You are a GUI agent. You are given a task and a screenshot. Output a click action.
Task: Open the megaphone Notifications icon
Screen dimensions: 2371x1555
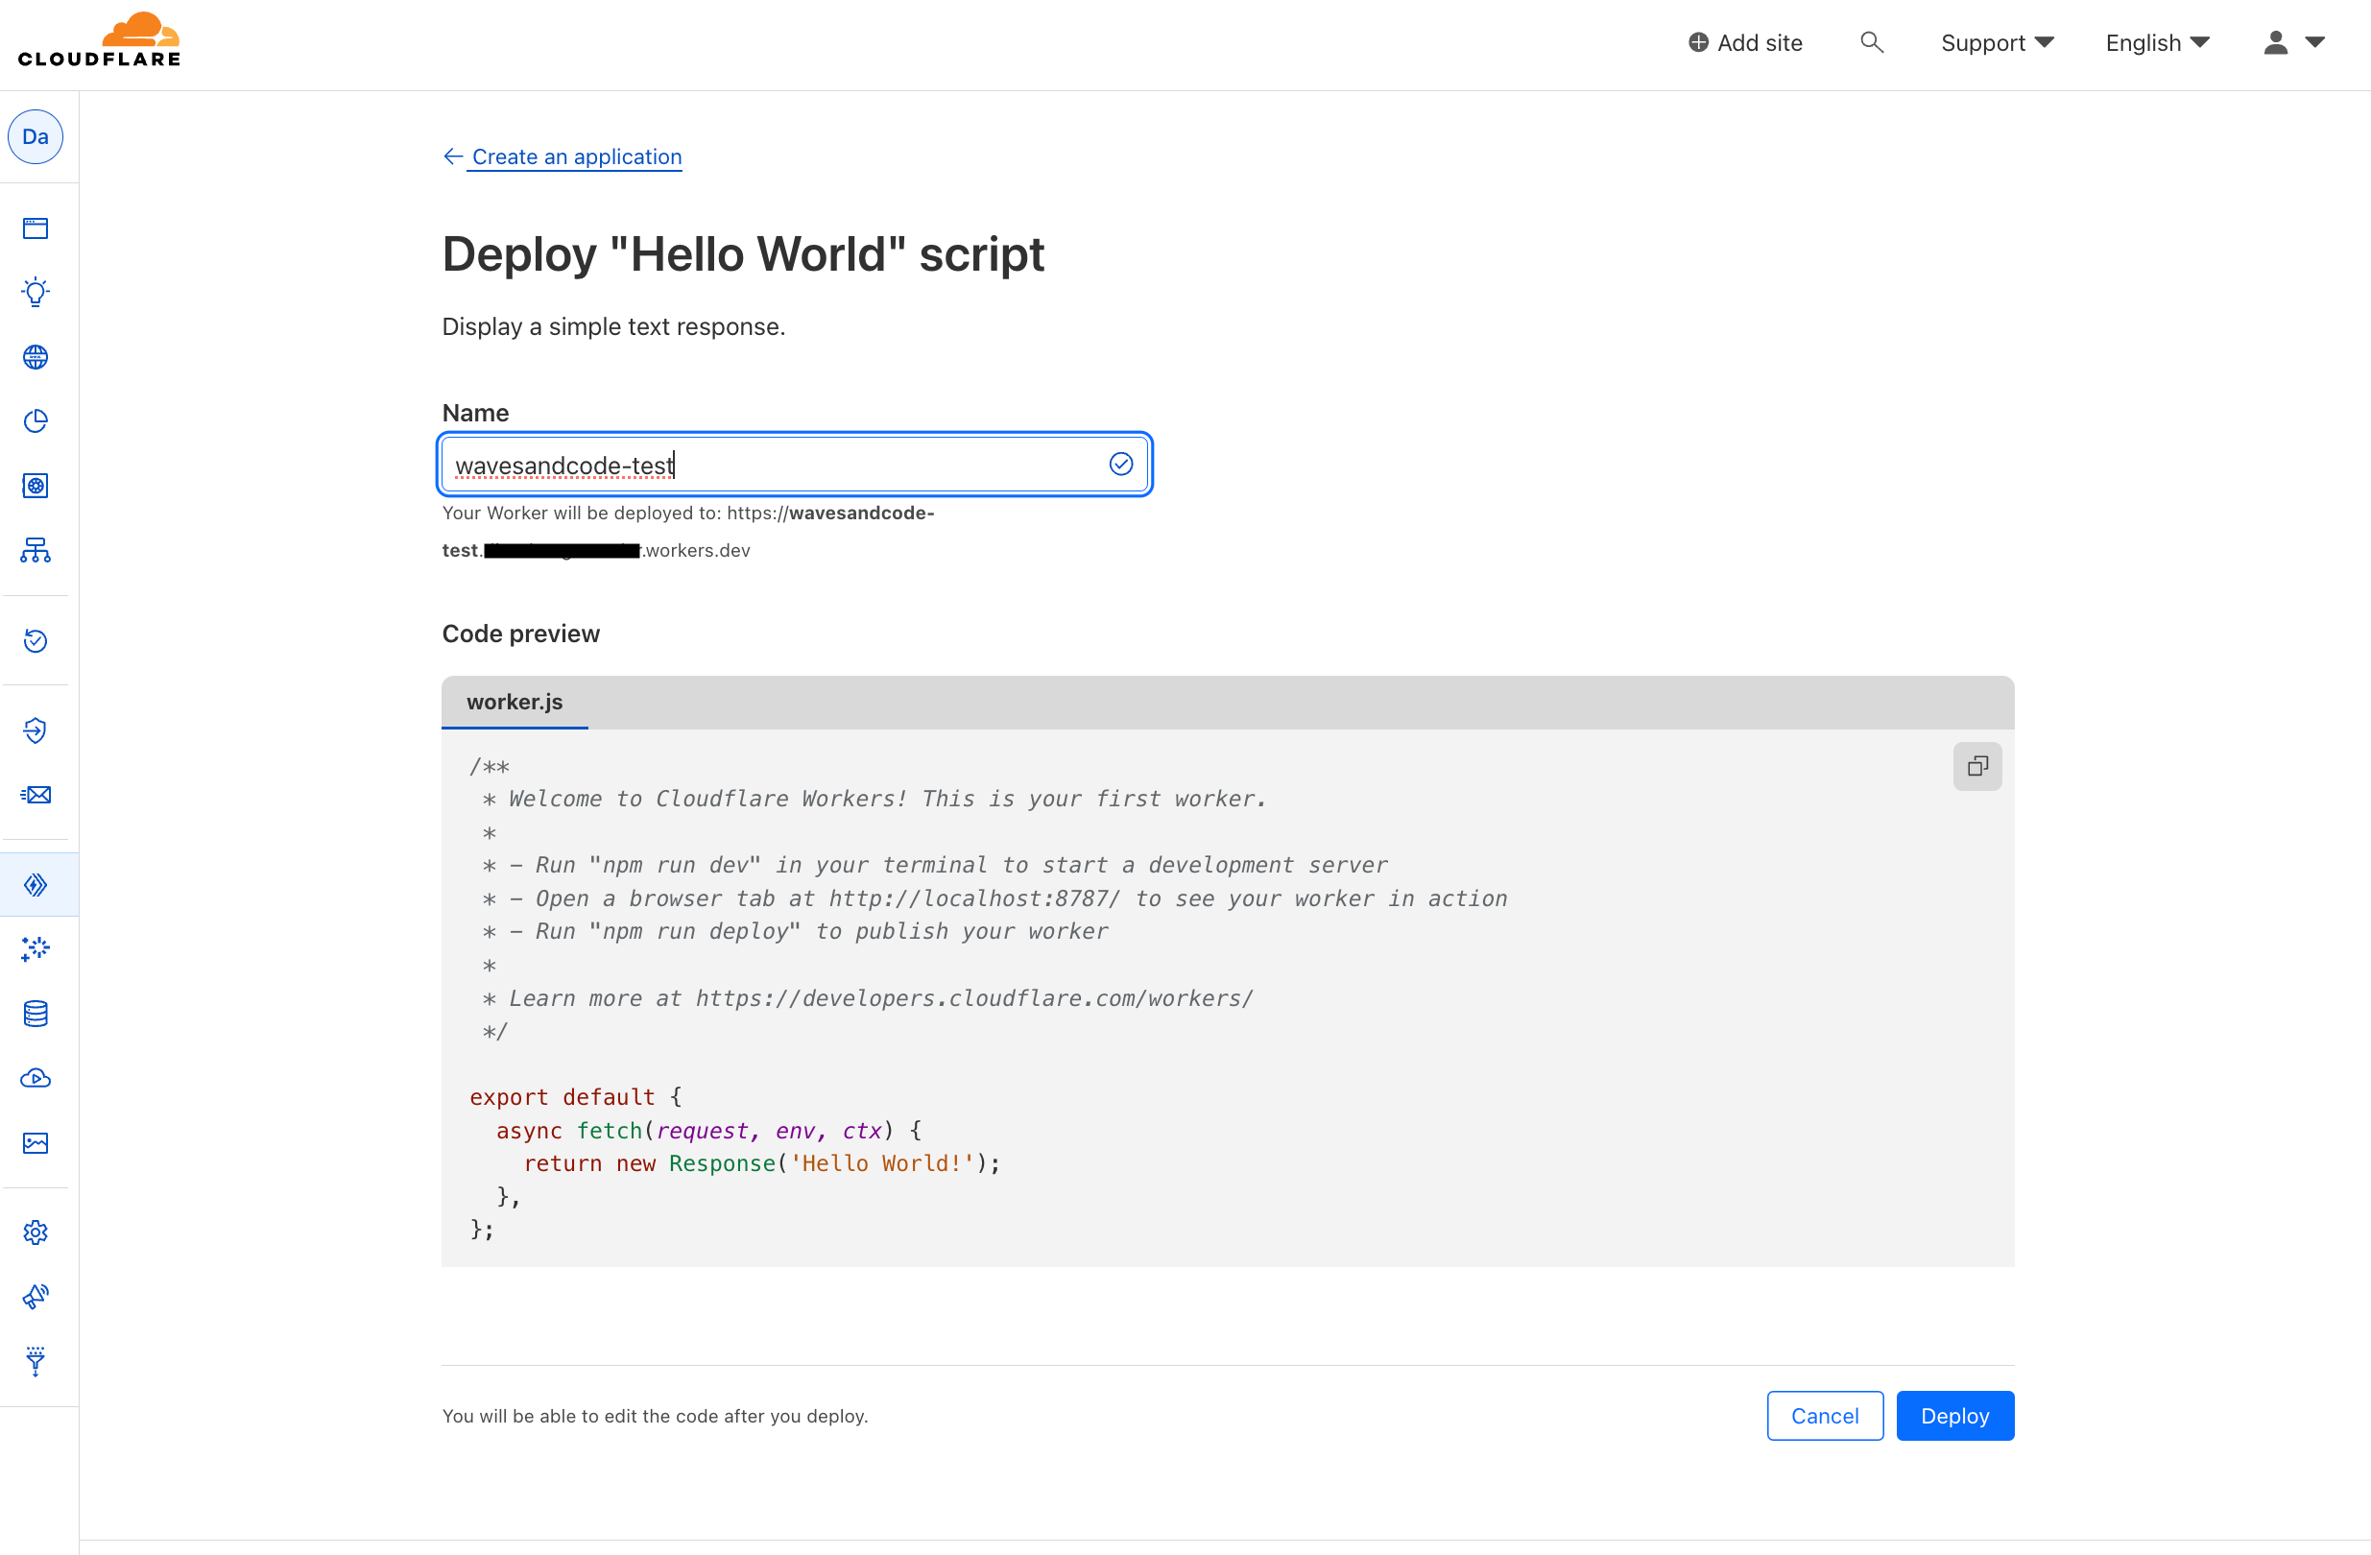36,1297
